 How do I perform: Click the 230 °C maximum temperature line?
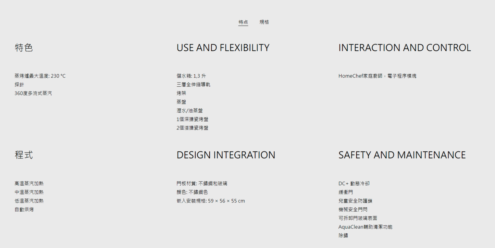coord(40,76)
